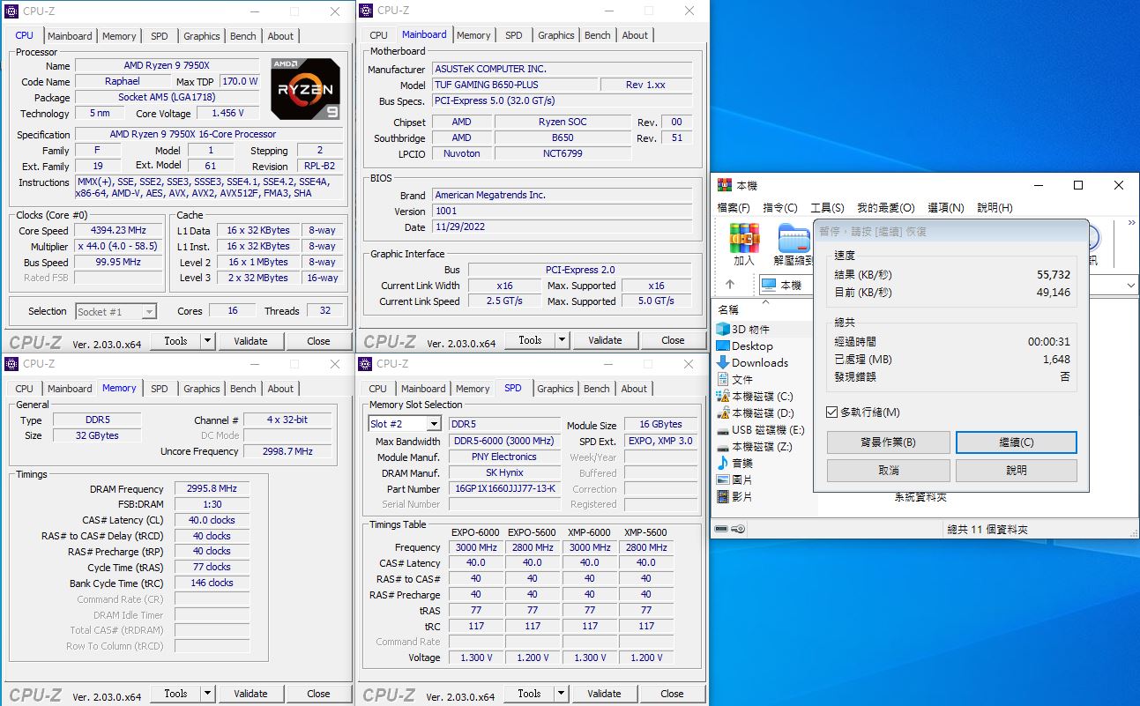
Task: Go up one folder level in WinRAR
Action: [730, 285]
